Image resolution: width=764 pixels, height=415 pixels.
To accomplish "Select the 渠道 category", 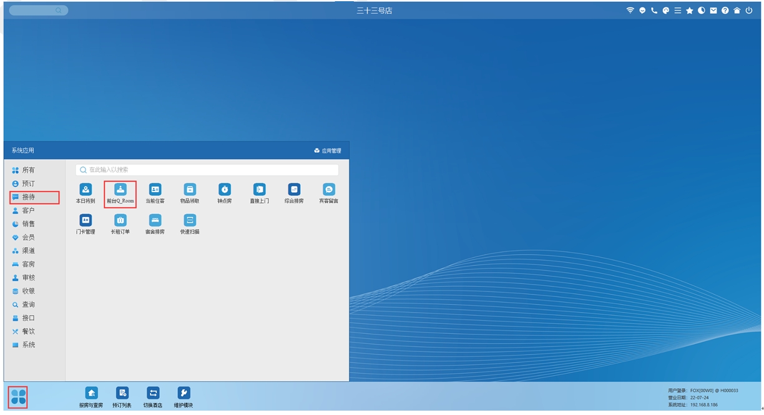I will 34,250.
